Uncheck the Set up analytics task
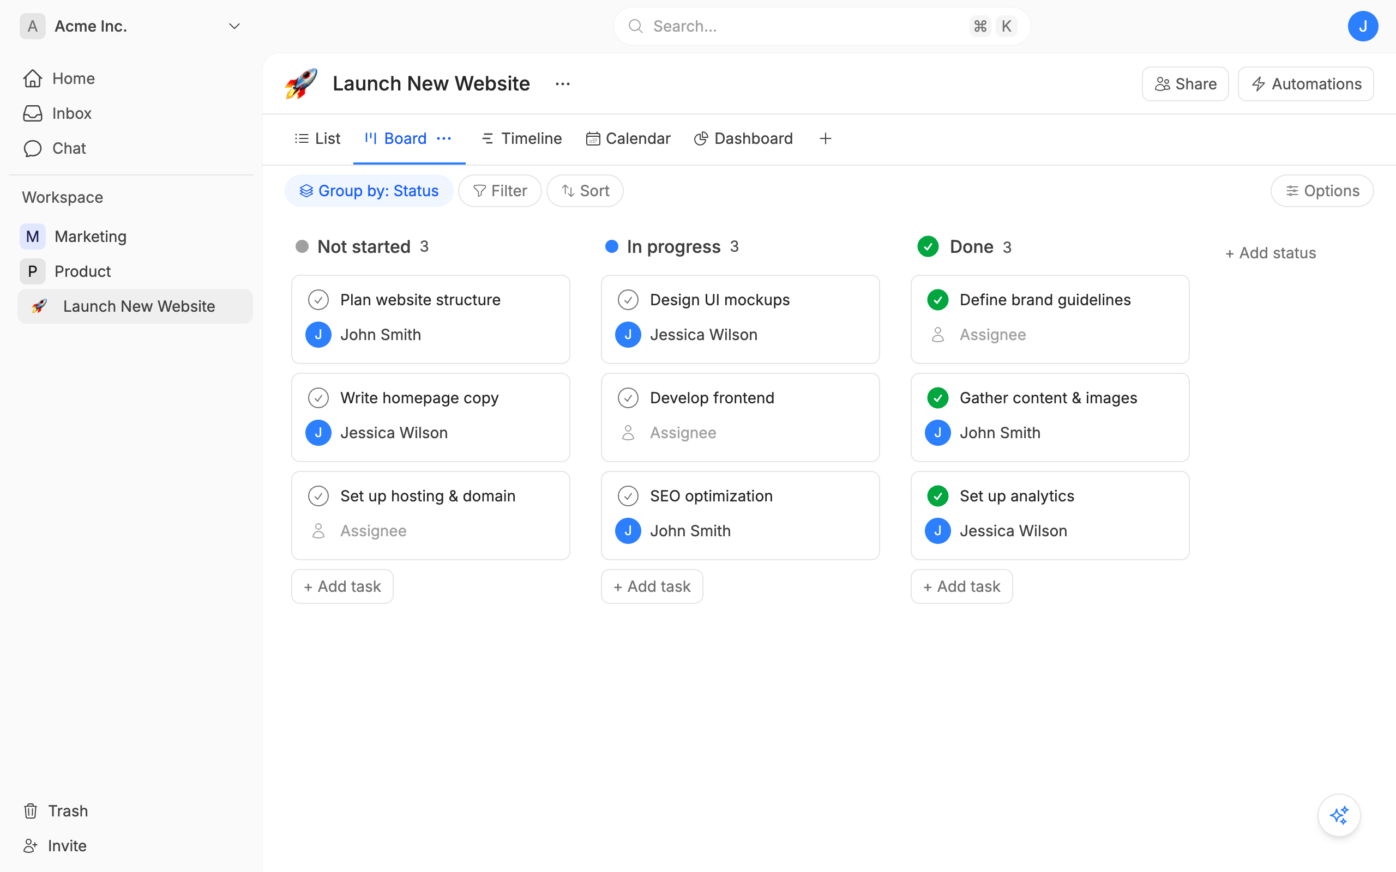1396x872 pixels. coord(937,496)
